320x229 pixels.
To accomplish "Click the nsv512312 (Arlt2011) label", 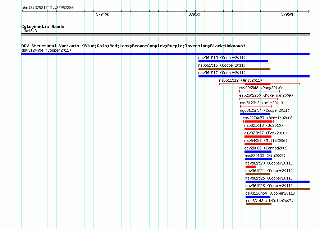I will [x=261, y=103].
